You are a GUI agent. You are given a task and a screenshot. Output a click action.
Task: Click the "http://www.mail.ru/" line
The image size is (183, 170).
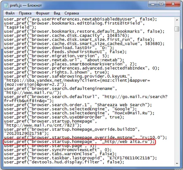coord(33,92)
